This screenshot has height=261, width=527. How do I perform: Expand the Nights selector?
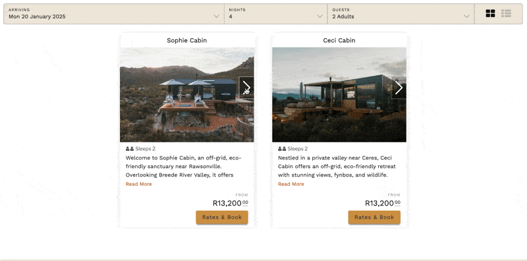[276, 14]
